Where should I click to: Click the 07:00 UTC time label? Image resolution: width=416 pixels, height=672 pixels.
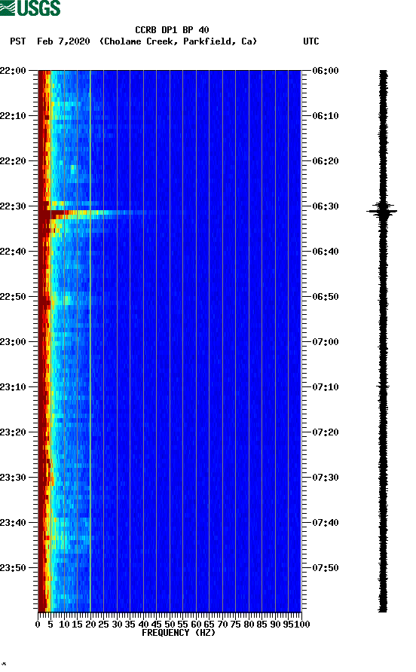click(326, 342)
